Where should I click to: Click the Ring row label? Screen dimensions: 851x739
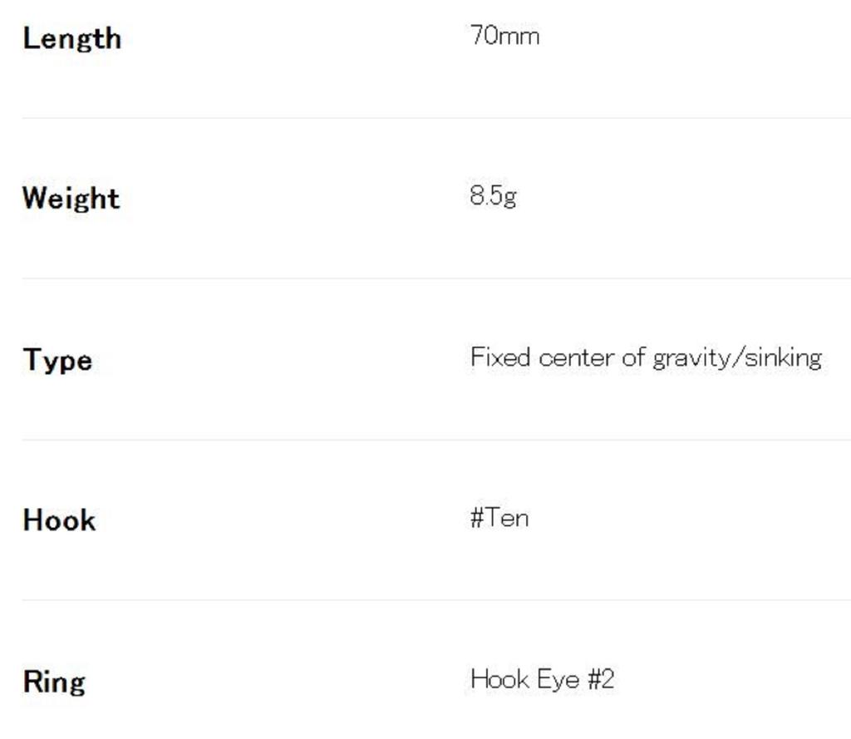pyautogui.click(x=54, y=682)
